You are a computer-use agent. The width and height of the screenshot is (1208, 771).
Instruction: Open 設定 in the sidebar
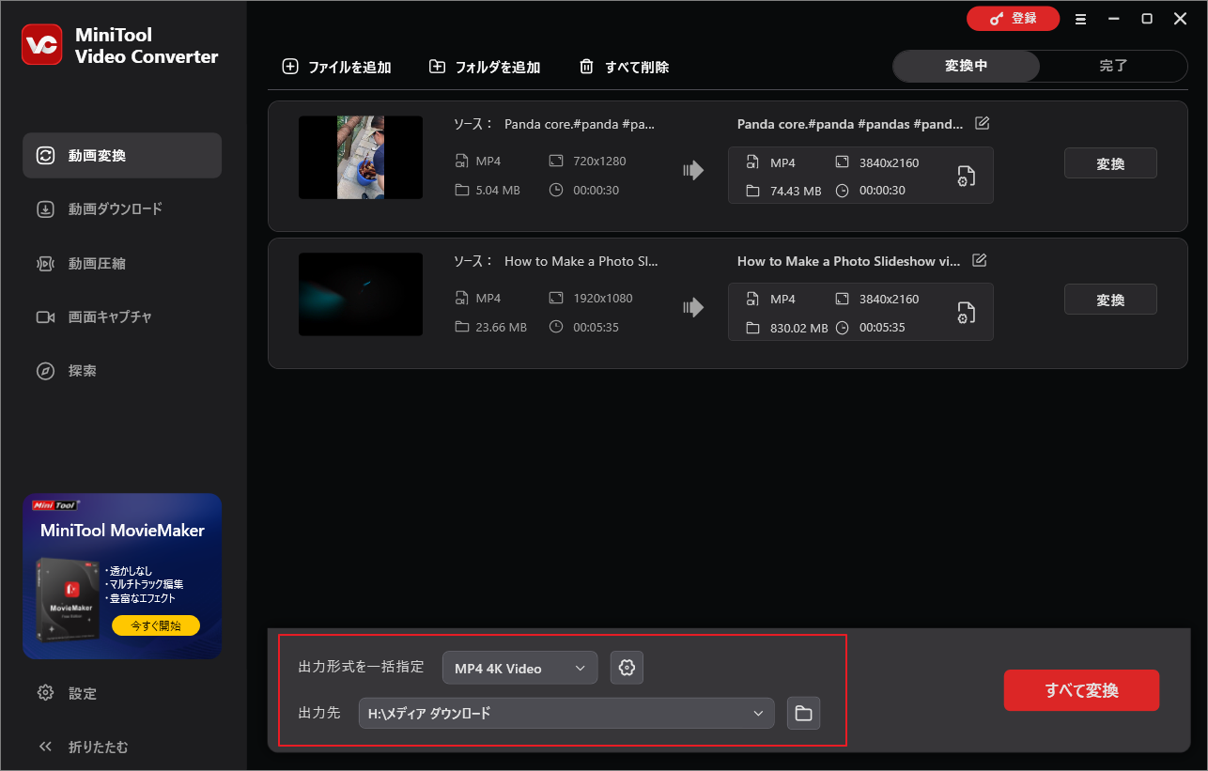click(x=68, y=693)
